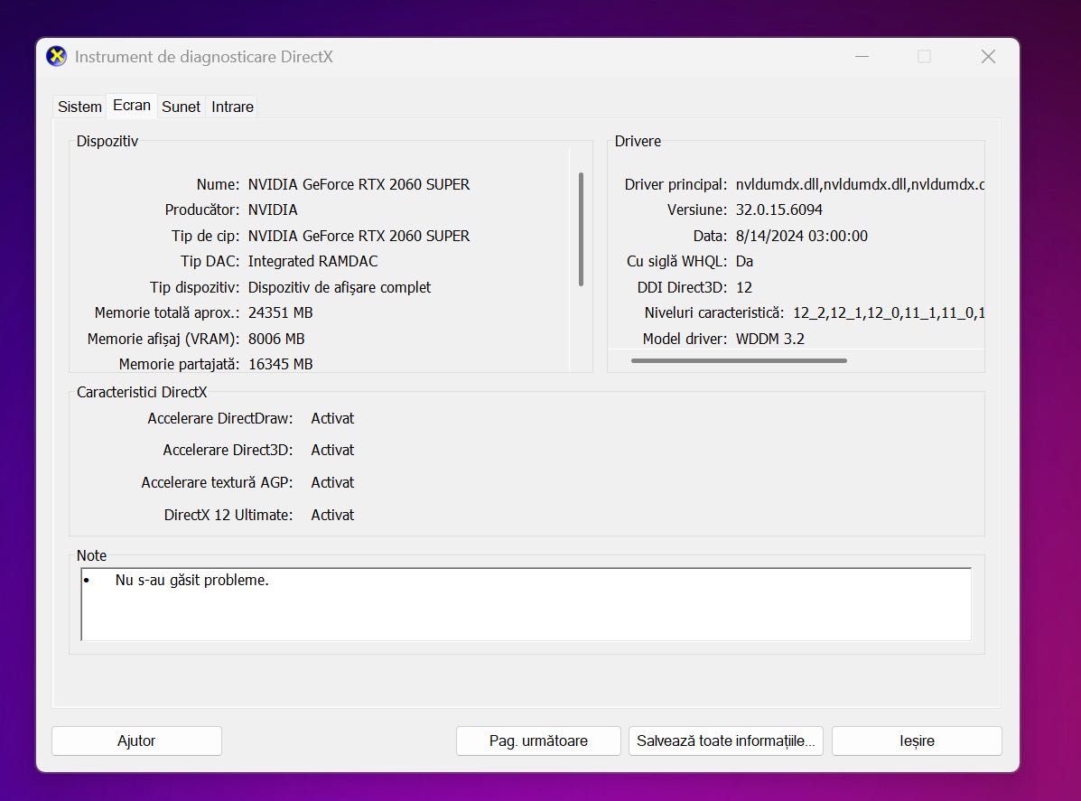
Task: Click Accelerare textură AGP Activat status
Action: 332,482
